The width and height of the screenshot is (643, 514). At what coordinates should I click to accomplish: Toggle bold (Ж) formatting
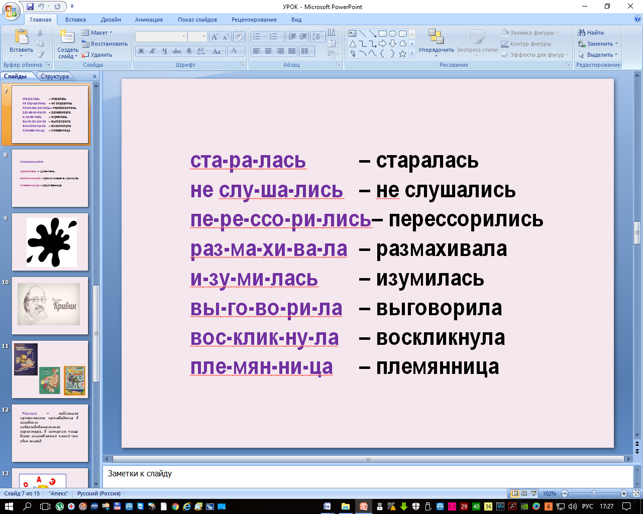tap(141, 51)
